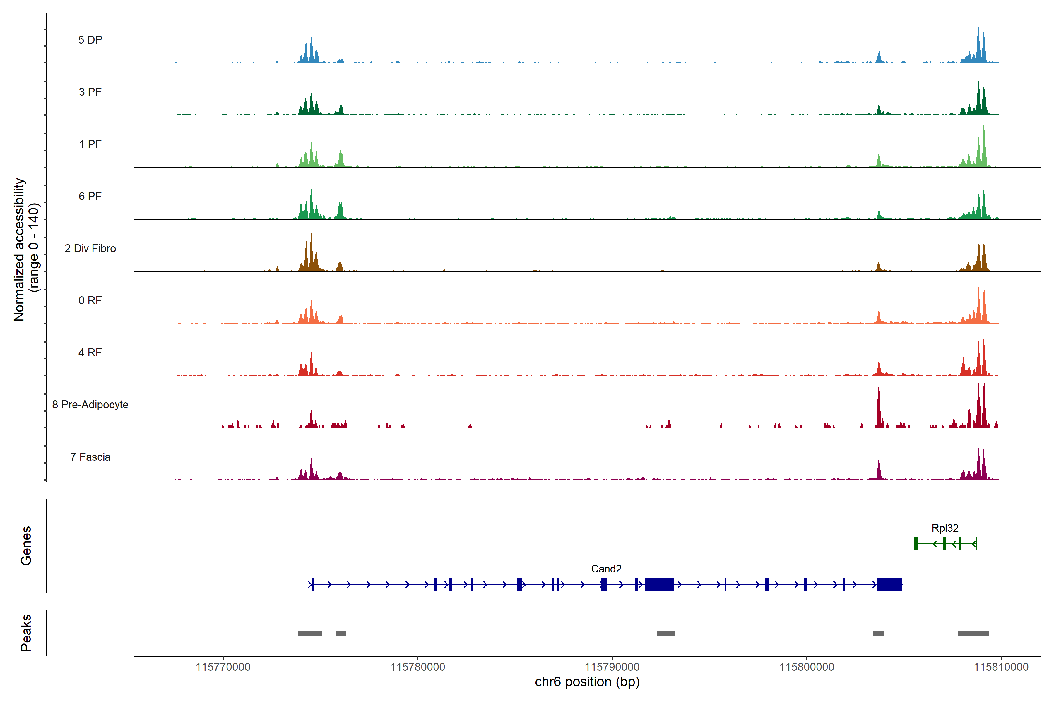This screenshot has width=1054, height=702.
Task: Select the 2 Div Fibro track label
Action: coord(90,248)
